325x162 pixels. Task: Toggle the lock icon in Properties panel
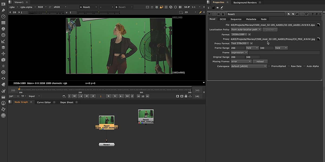pos(213,8)
